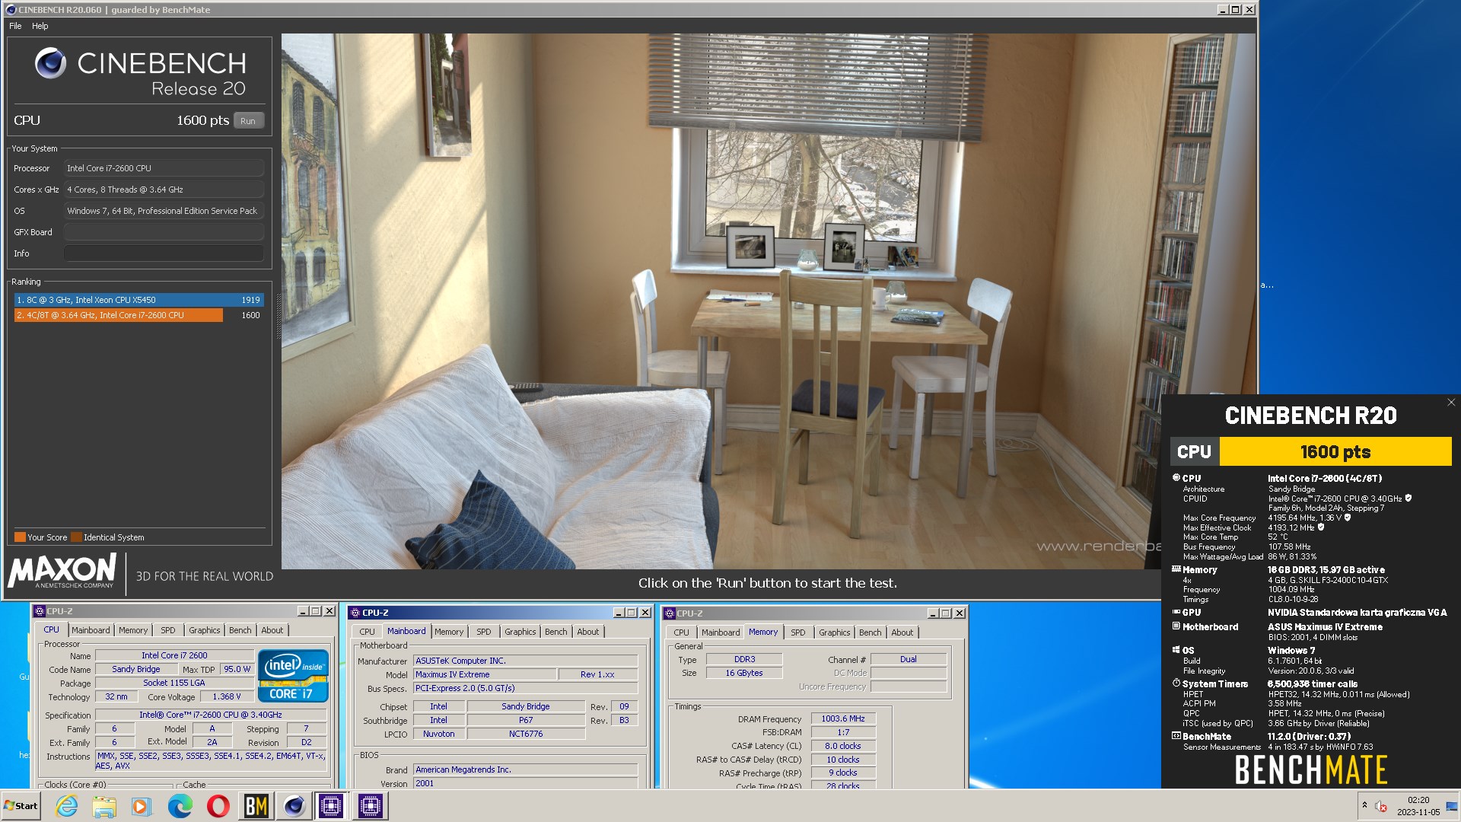Click the third CPU-Z title bar icon
The height and width of the screenshot is (822, 1461).
[x=670, y=613]
